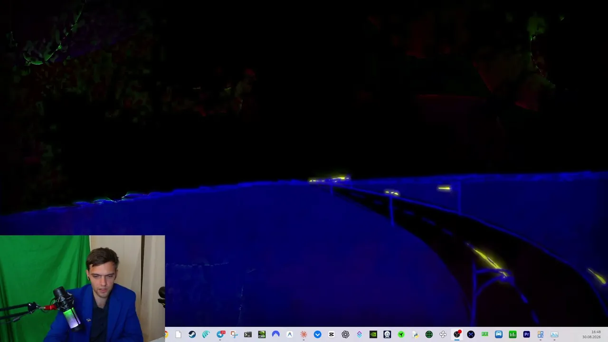This screenshot has width=608, height=342.
Task: Open the ChatGPT taskbar icon
Action: tap(345, 334)
